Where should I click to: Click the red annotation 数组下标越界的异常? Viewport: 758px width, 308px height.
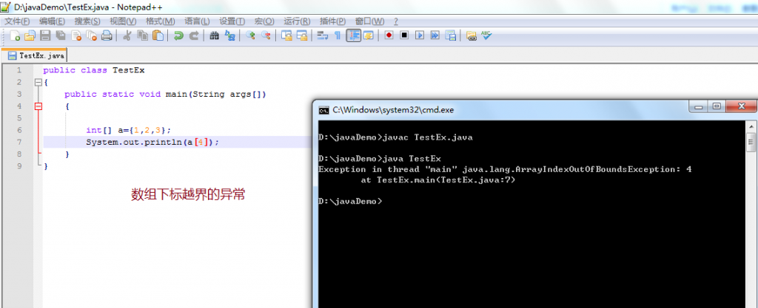click(x=189, y=195)
